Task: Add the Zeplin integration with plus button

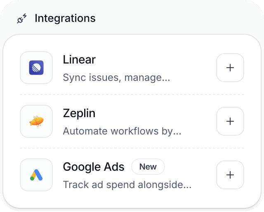Action: pyautogui.click(x=230, y=121)
